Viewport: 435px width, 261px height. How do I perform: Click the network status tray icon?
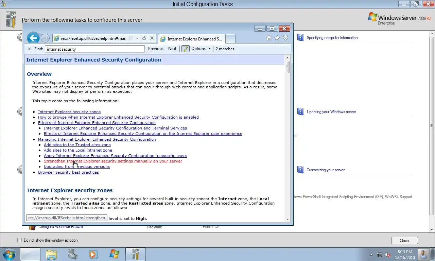(379, 255)
